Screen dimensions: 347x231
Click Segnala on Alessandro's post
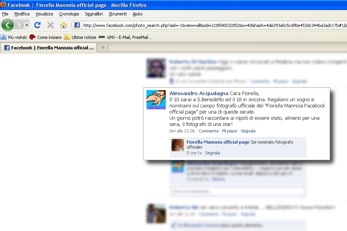coord(248,131)
